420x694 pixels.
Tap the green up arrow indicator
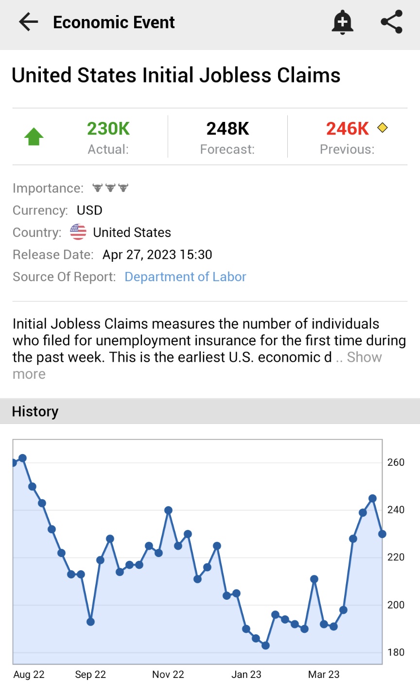click(34, 136)
